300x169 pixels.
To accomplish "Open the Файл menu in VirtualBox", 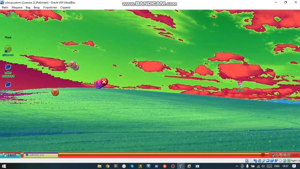I will (5, 8).
